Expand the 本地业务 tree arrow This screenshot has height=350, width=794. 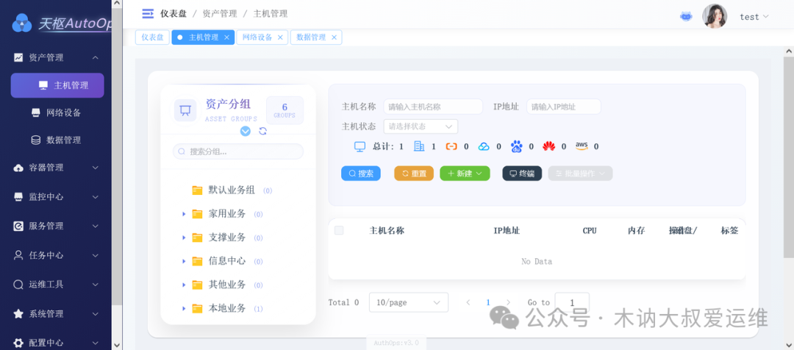click(x=185, y=309)
